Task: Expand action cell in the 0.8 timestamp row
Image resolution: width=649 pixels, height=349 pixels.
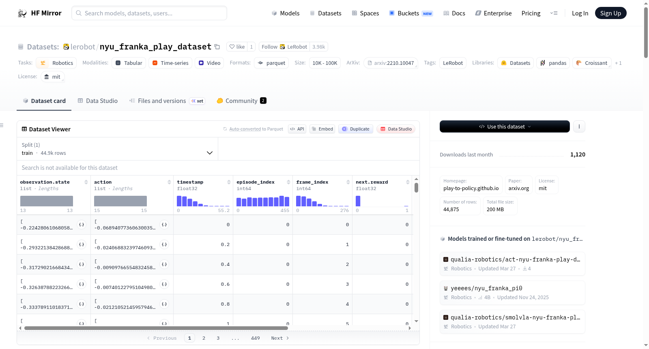Action: tap(164, 304)
